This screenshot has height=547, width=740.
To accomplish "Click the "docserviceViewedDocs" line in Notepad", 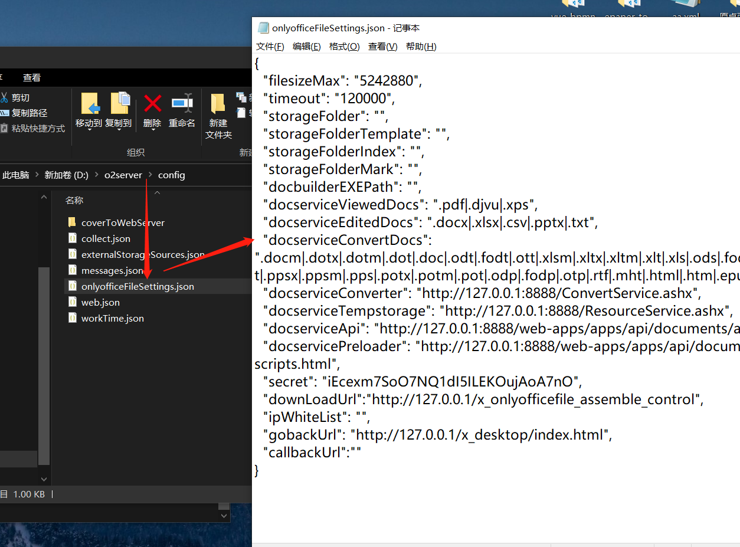I will (400, 205).
